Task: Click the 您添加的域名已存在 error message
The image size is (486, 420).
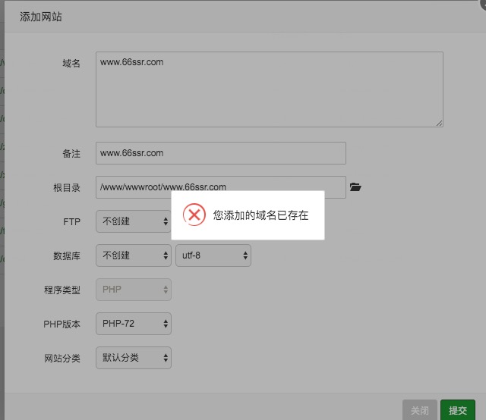Action: pyautogui.click(x=260, y=215)
